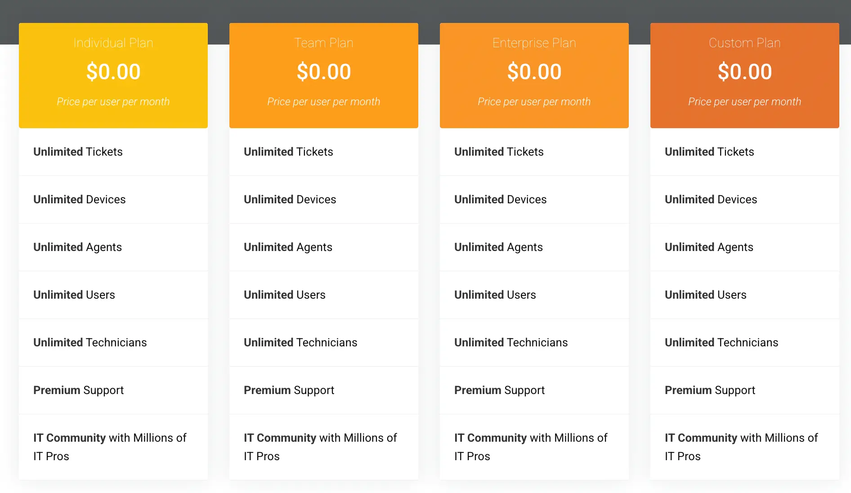Viewport: 851px width, 493px height.
Task: Click Unlimited Devices under Team Plan
Action: click(x=290, y=199)
